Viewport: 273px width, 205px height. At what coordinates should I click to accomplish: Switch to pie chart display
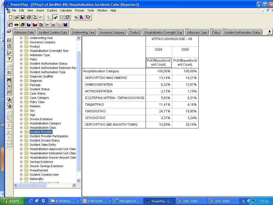click(16, 25)
